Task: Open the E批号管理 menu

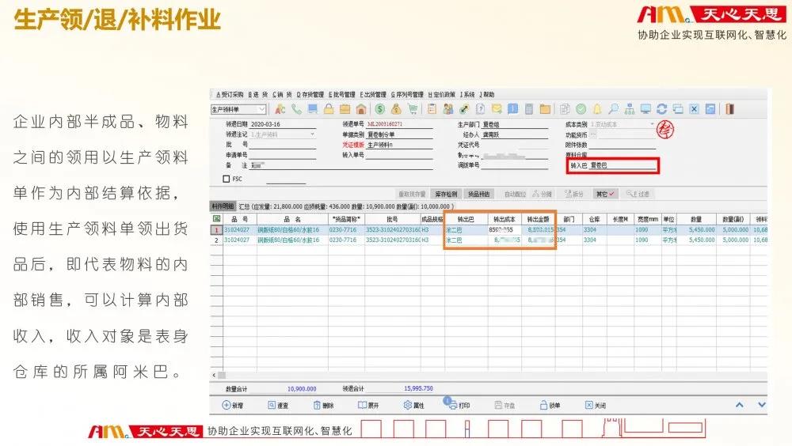Action: point(342,94)
